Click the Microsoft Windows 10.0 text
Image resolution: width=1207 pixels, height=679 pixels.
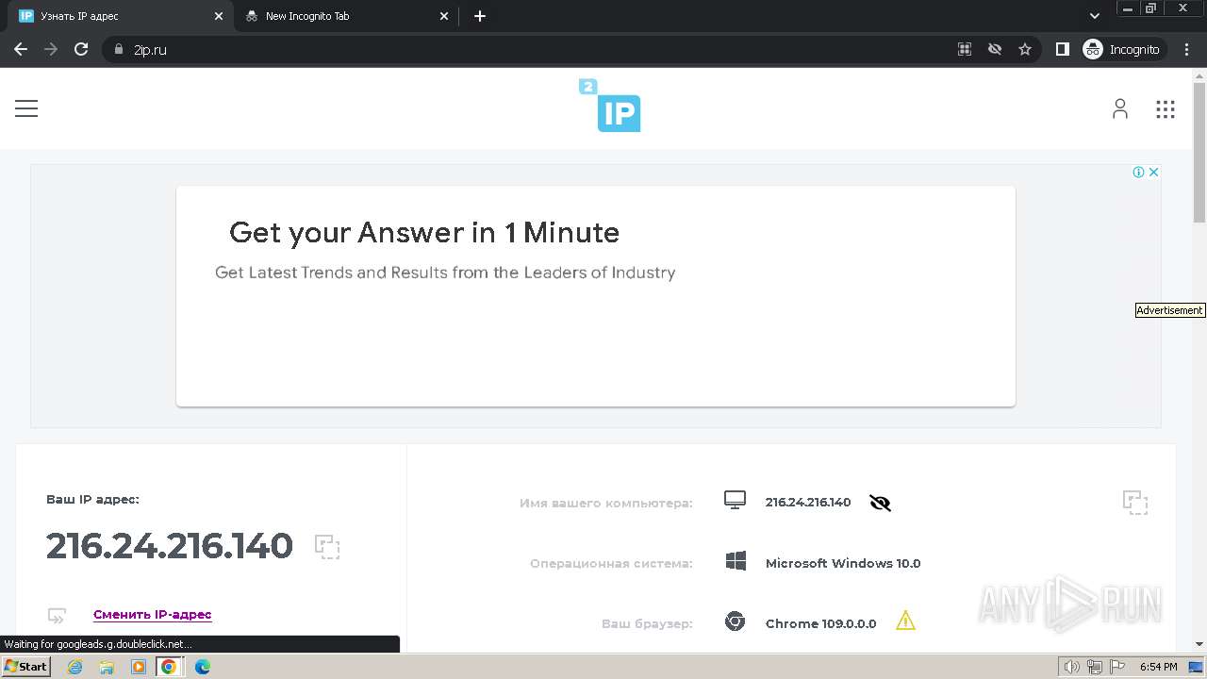843,563
